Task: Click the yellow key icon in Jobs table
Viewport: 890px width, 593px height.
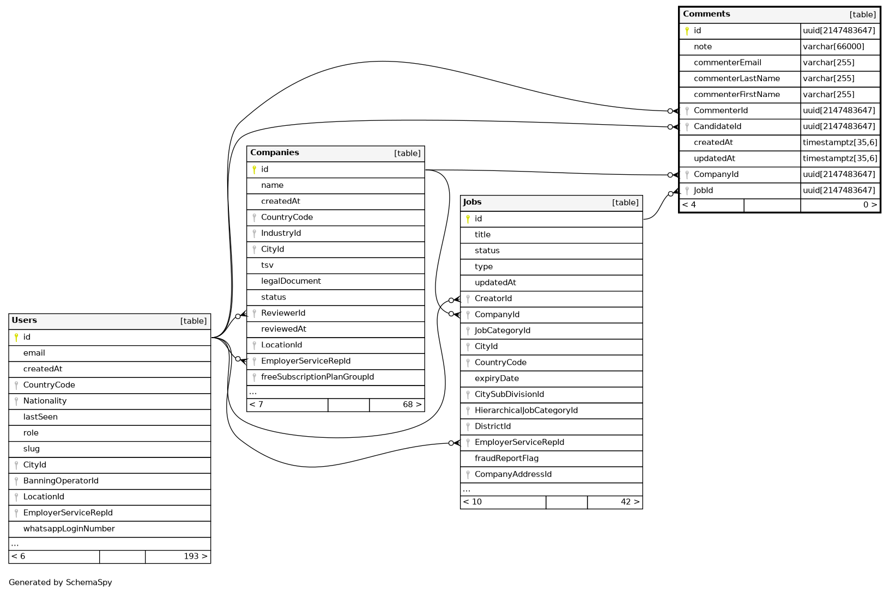Action: point(468,219)
